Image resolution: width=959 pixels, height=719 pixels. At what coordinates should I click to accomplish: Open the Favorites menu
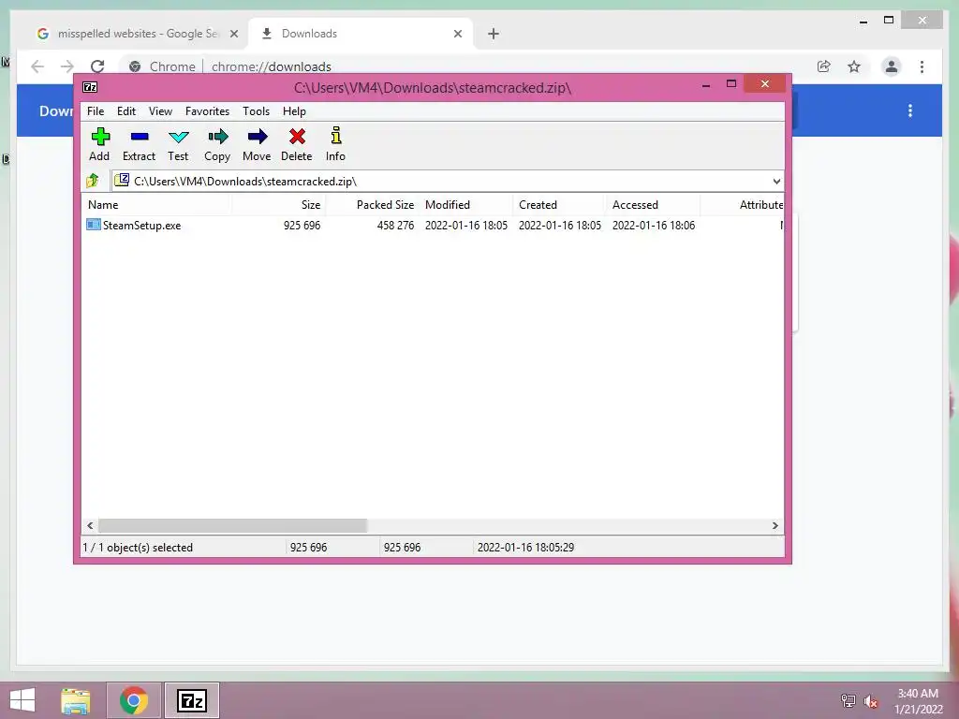[x=207, y=111]
